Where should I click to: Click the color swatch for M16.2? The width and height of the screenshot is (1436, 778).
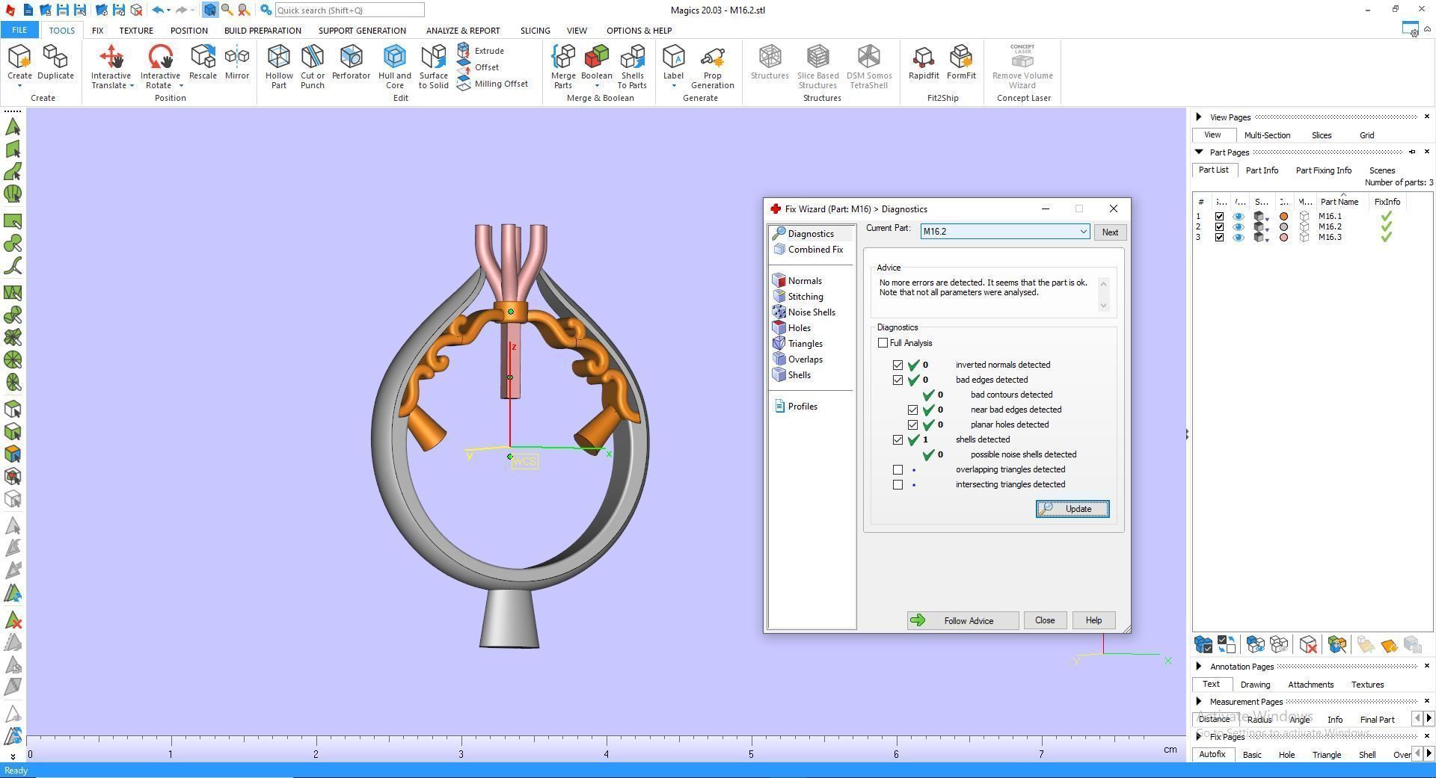tap(1284, 227)
